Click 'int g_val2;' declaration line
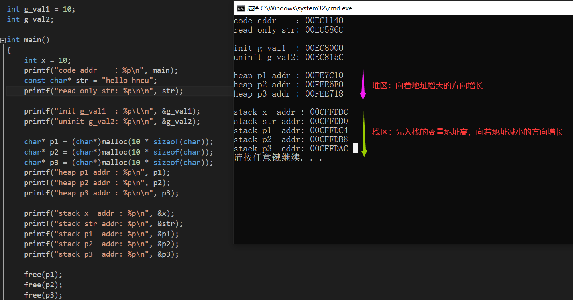Image resolution: width=573 pixels, height=300 pixels. (x=30, y=19)
